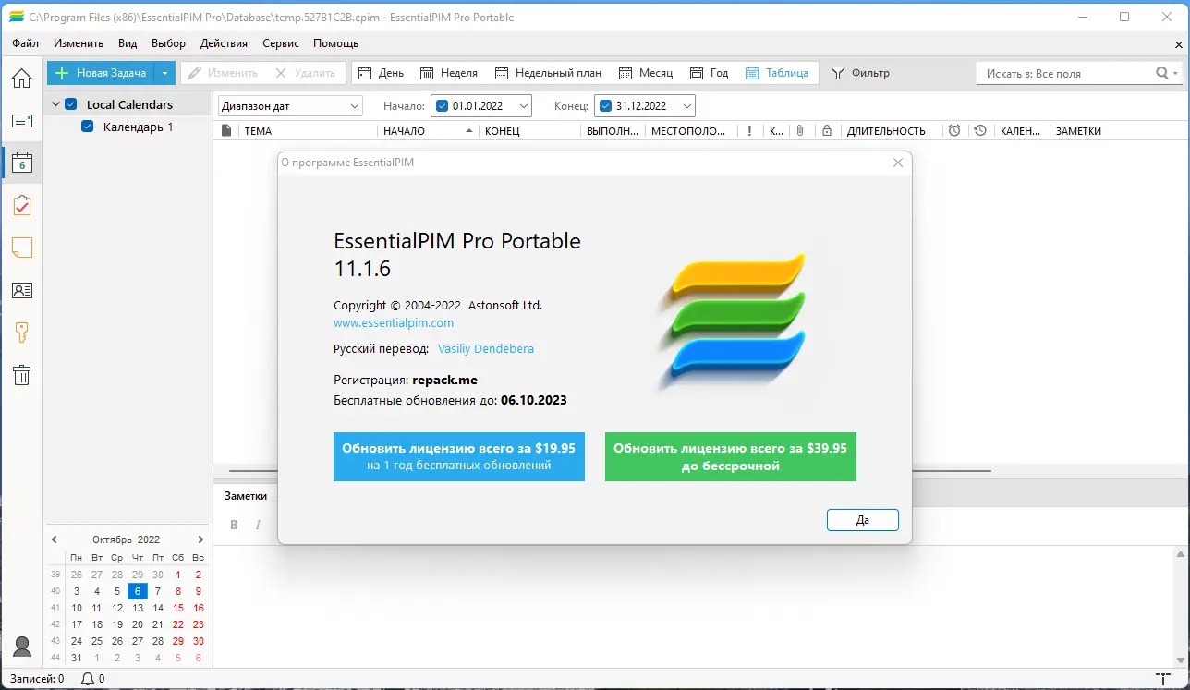Switch to the Tasks module

click(21, 205)
